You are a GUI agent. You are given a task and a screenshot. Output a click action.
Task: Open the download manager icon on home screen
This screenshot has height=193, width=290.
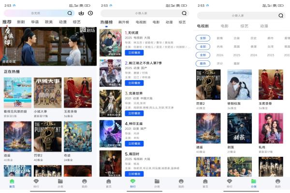[x=81, y=13]
